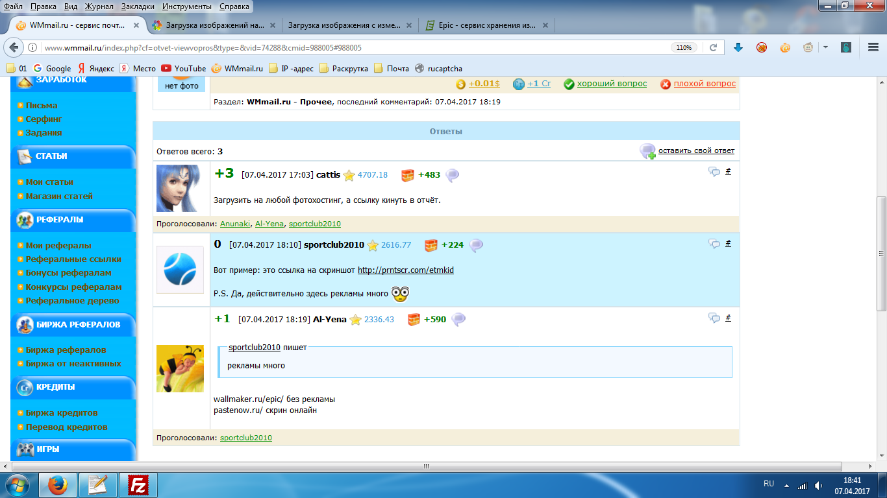Open the Инструменты menu
The width and height of the screenshot is (887, 498).
point(188,6)
